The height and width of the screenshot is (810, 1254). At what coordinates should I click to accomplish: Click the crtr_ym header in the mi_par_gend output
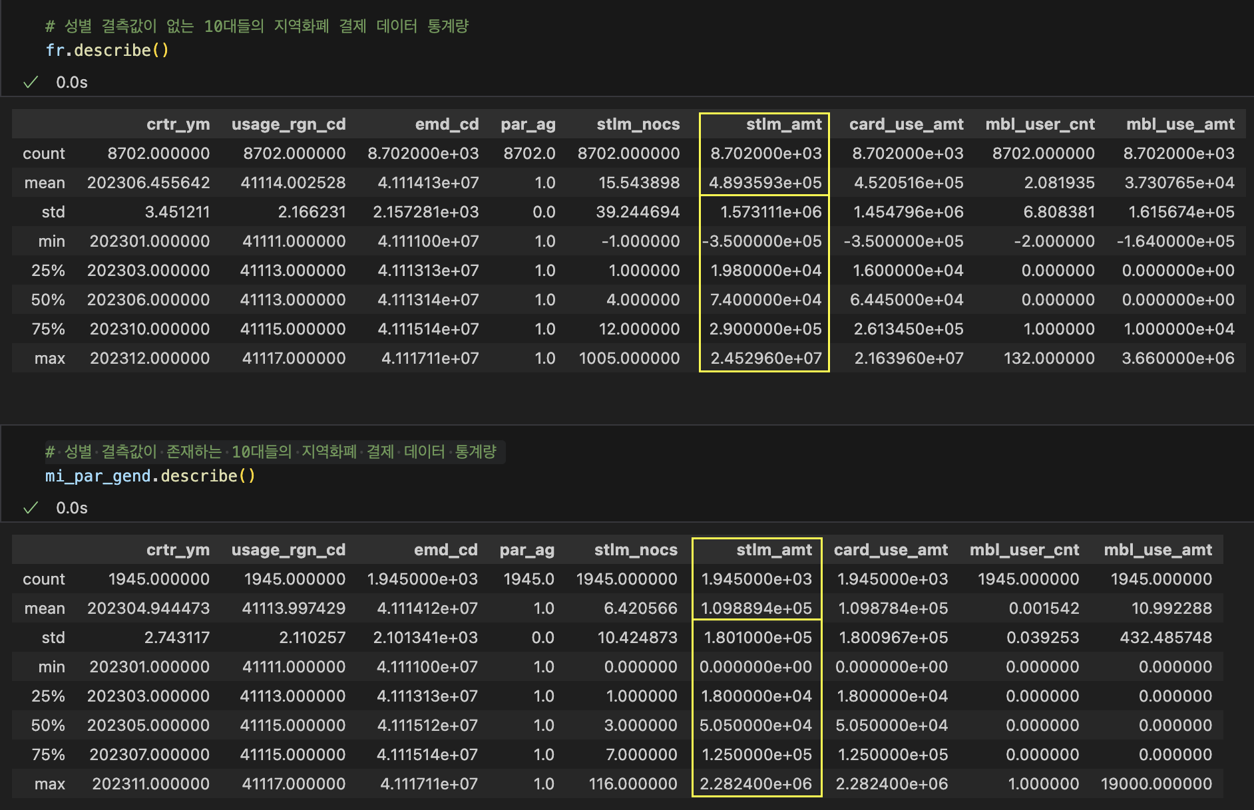click(178, 550)
